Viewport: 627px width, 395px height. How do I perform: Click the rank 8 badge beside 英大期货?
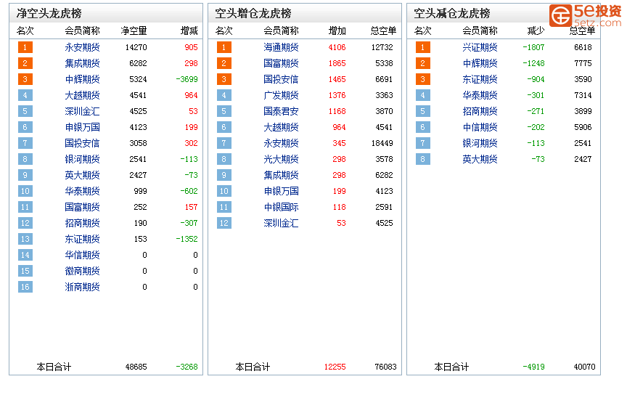[422, 159]
